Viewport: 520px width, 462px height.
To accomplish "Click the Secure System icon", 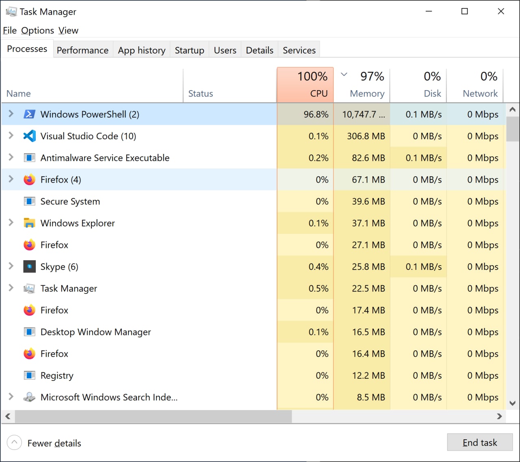I will (x=29, y=201).
